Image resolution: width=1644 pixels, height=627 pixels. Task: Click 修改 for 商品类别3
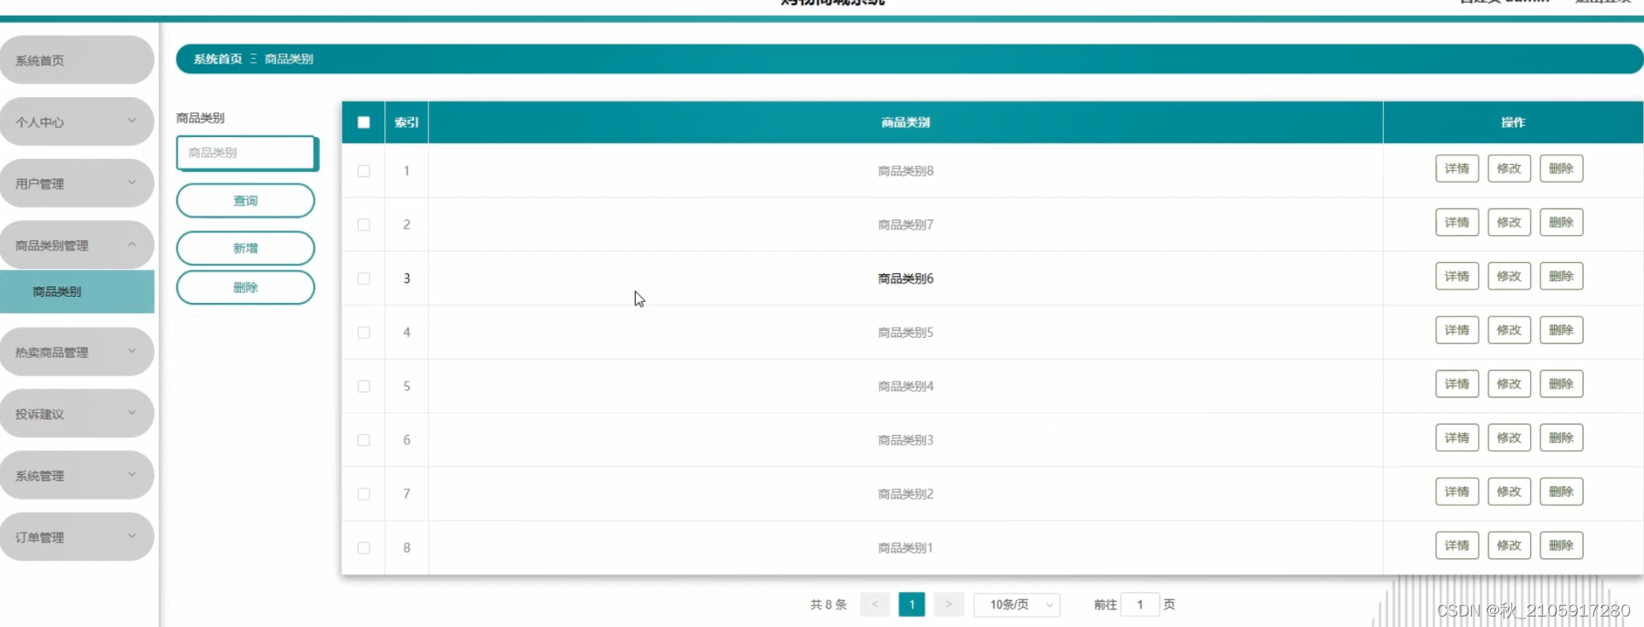point(1509,438)
